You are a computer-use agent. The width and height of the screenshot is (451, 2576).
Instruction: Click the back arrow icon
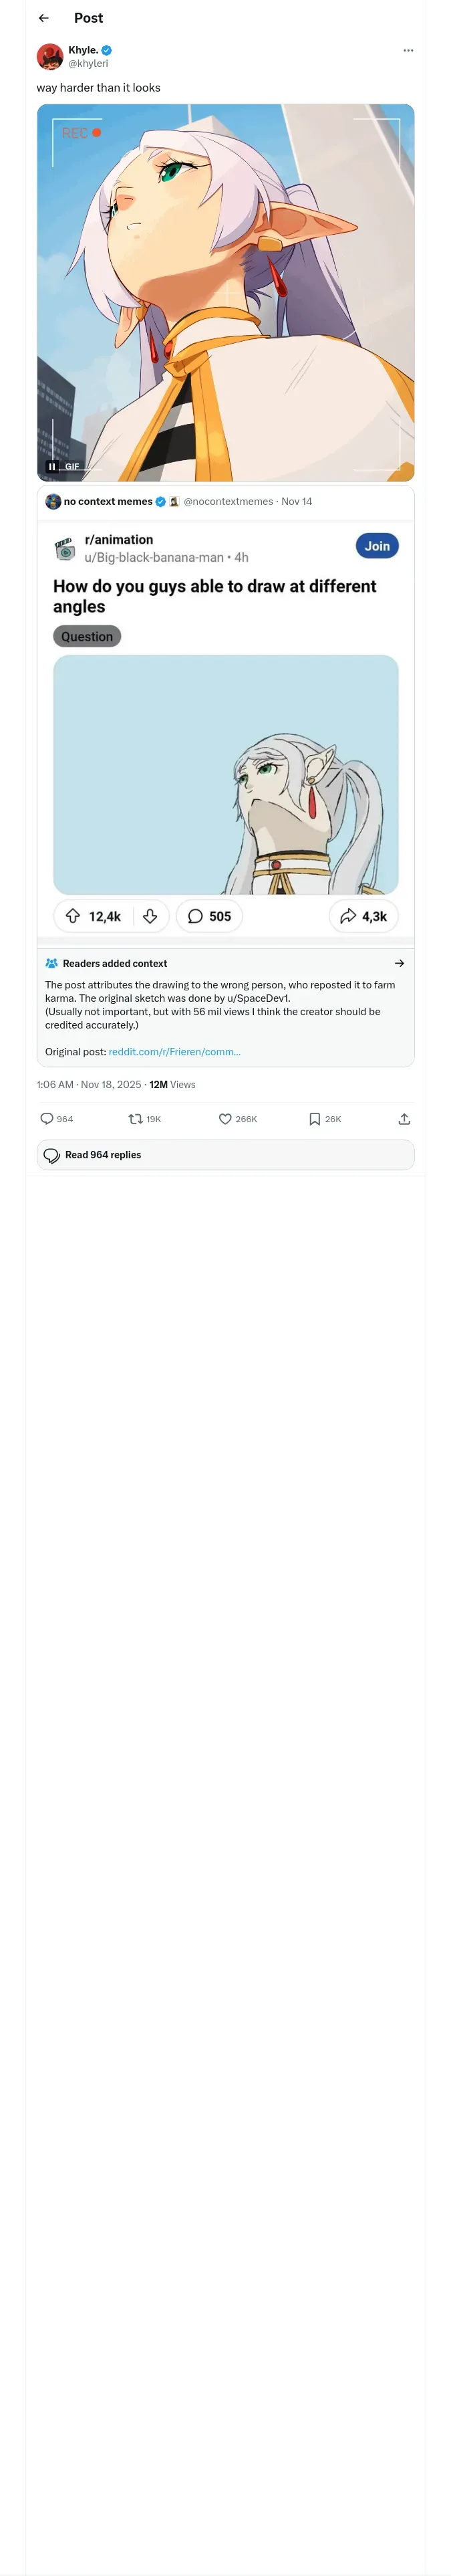(x=44, y=18)
